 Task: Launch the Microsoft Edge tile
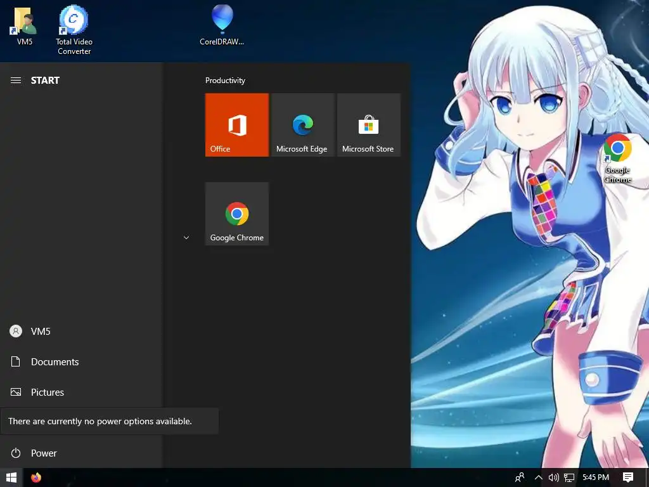(302, 125)
